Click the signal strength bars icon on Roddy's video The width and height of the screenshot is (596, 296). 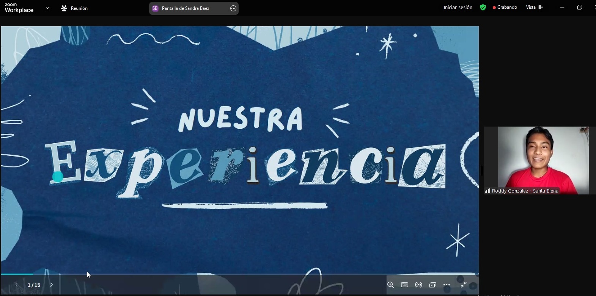(487, 191)
